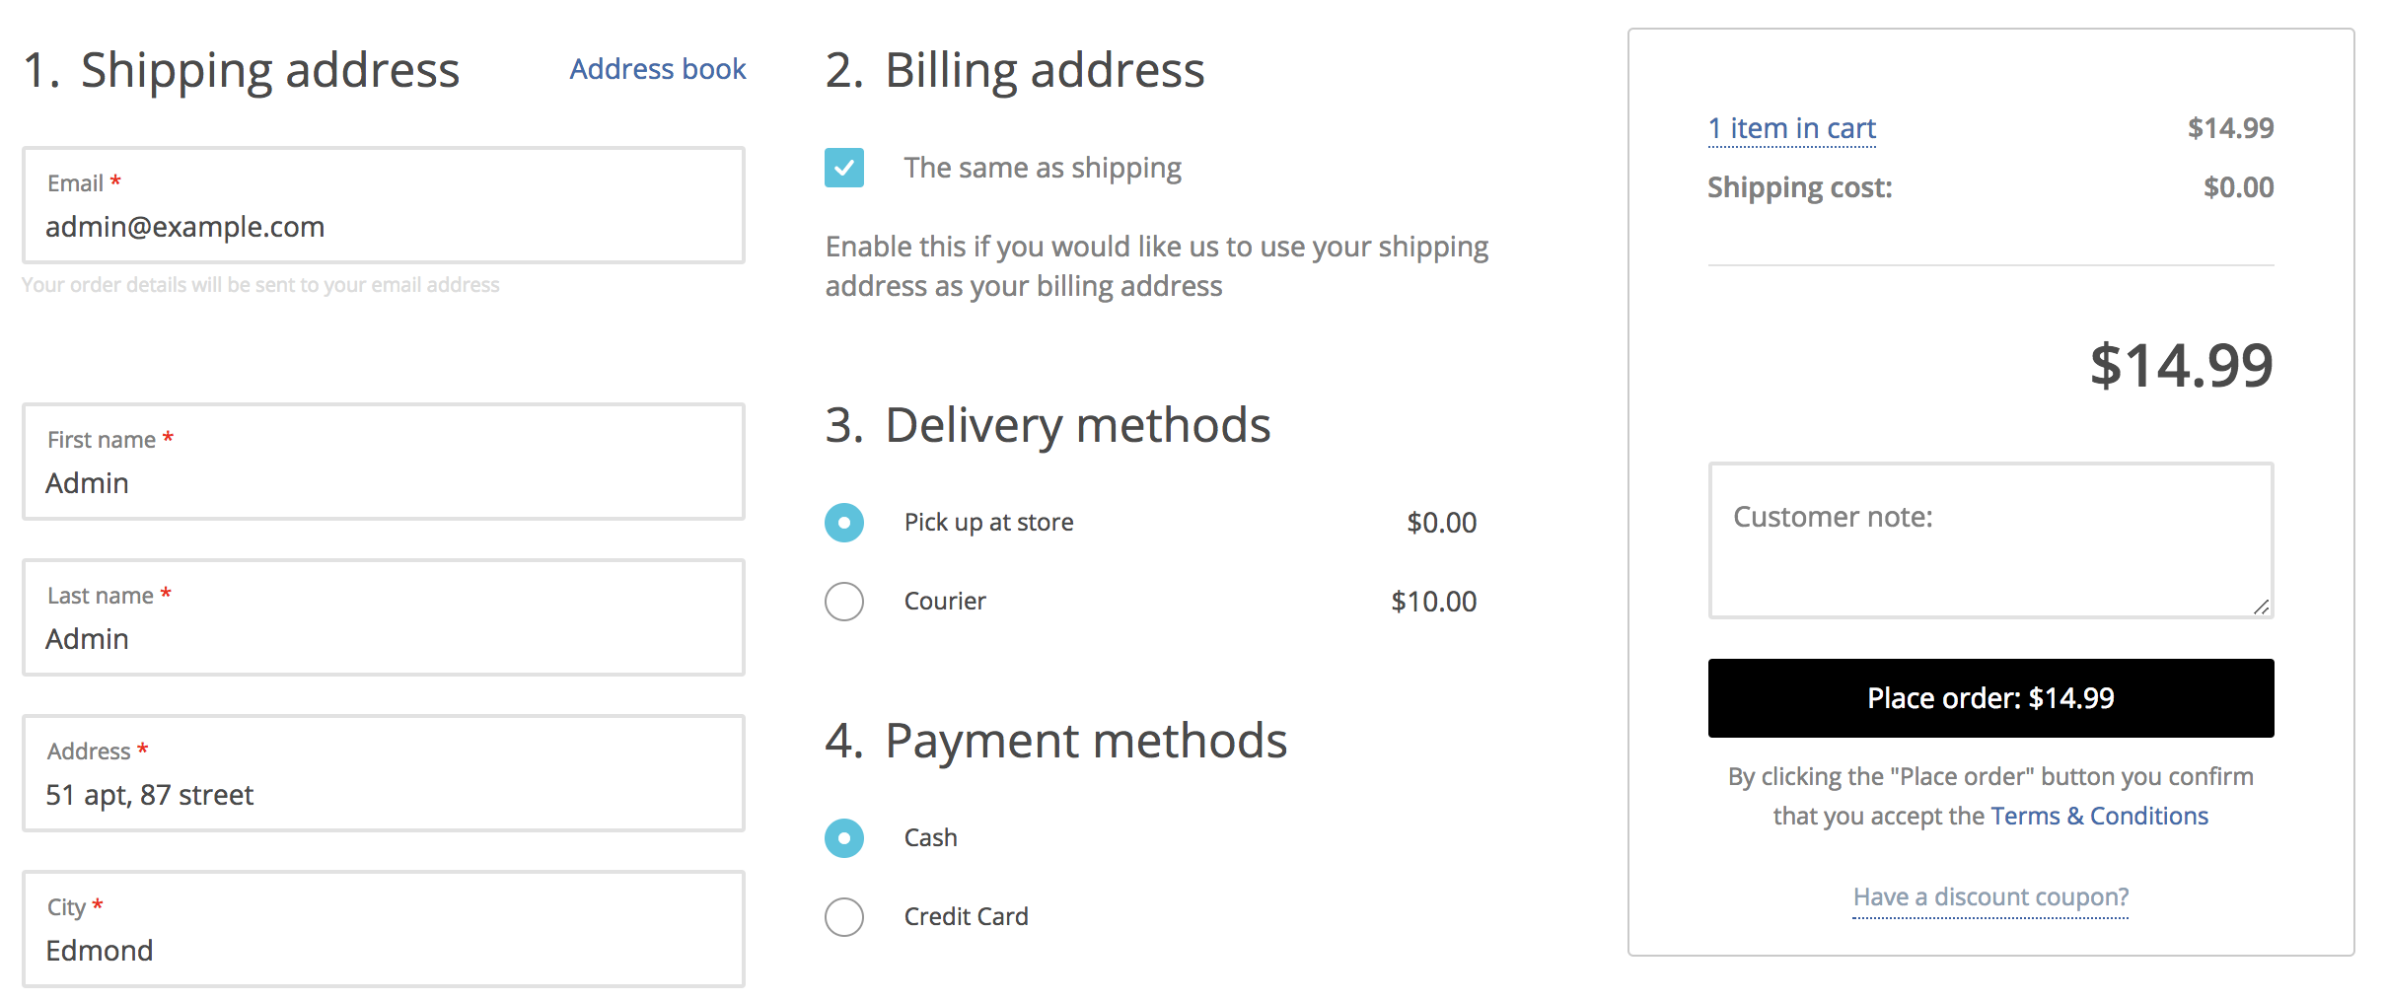This screenshot has width=2385, height=1002.
Task: Open the Address book
Action: 657,69
